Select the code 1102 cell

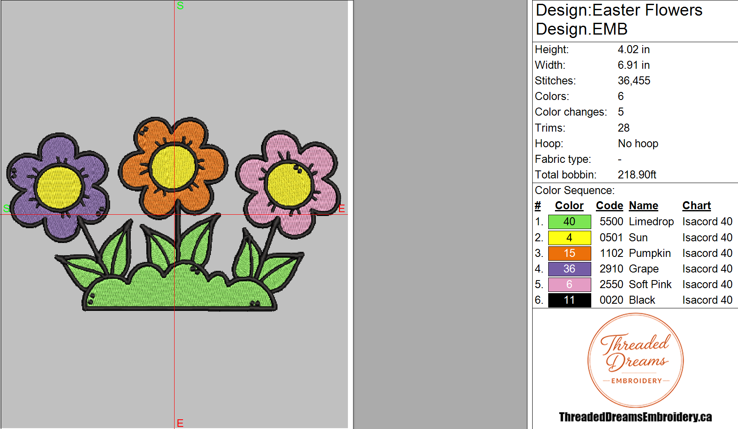(x=611, y=254)
